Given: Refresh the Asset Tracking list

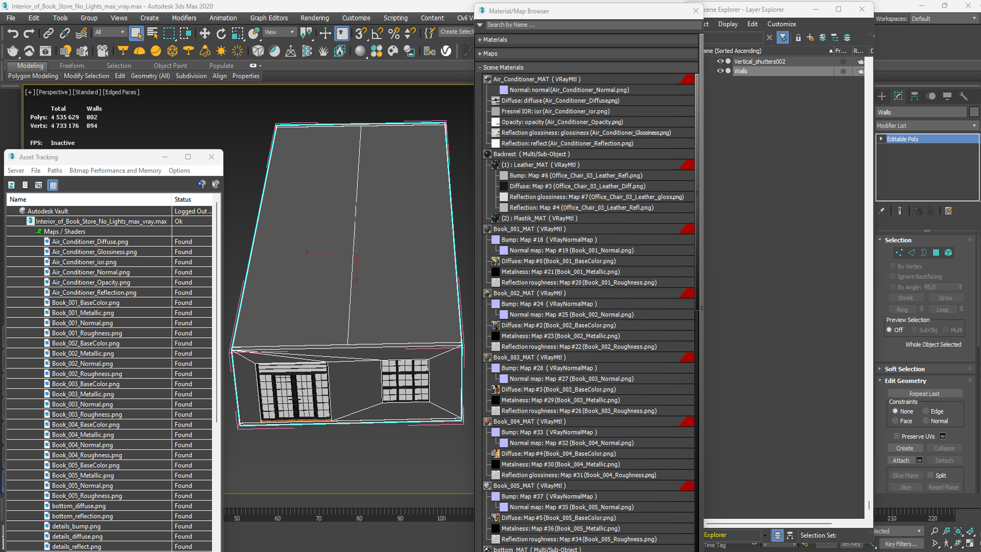Looking at the screenshot, I should click(11, 185).
